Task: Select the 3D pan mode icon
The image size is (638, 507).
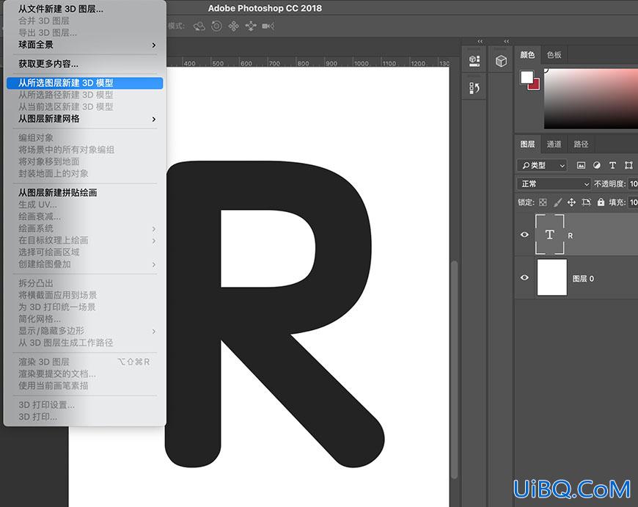Action: click(233, 26)
